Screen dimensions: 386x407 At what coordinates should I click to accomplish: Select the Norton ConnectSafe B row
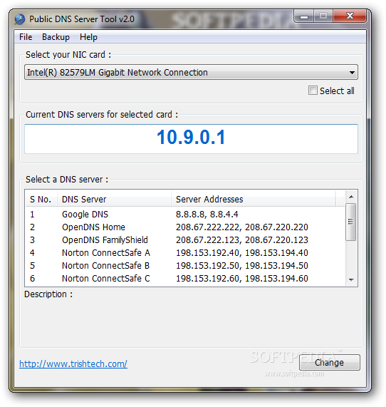coord(185,266)
